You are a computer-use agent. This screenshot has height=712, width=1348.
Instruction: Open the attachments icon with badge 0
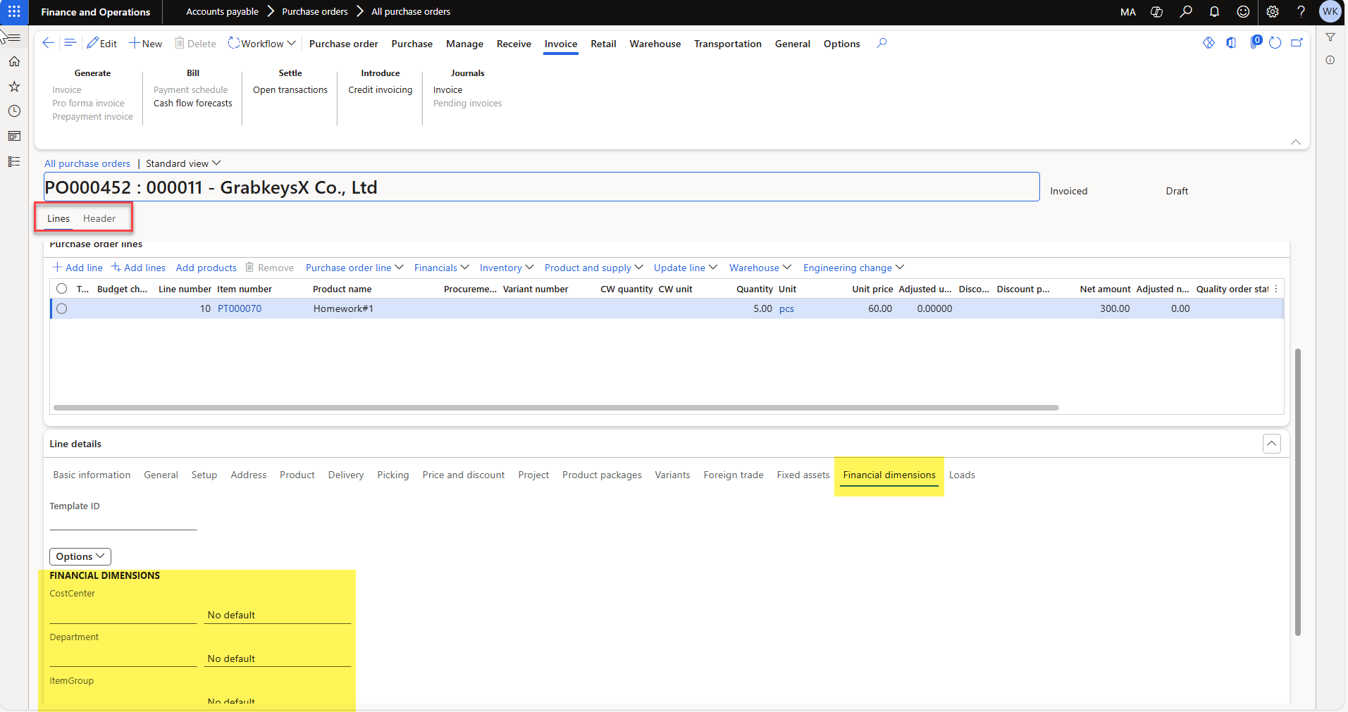coord(1255,42)
